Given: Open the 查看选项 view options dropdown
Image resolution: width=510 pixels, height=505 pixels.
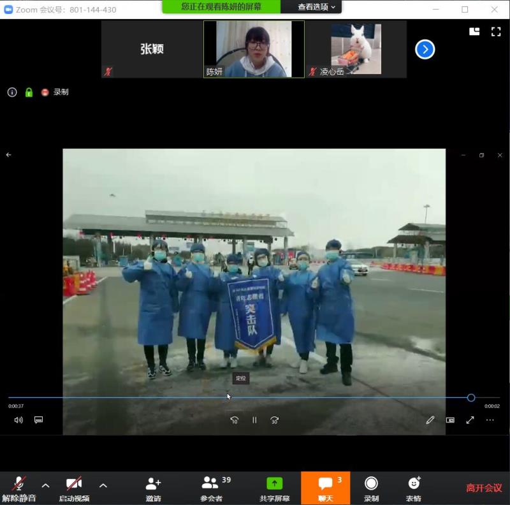Looking at the screenshot, I should click(x=316, y=7).
